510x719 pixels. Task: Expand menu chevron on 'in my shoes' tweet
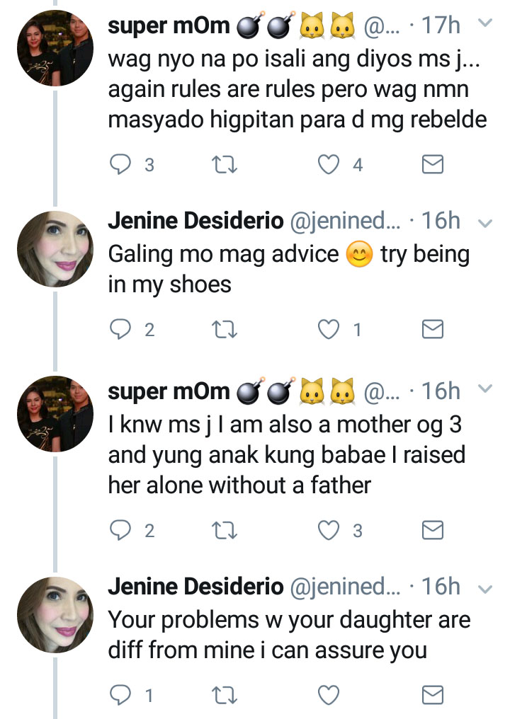click(x=486, y=223)
